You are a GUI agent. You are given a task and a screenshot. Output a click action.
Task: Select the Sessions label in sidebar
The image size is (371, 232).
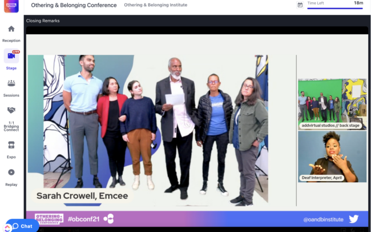point(11,95)
